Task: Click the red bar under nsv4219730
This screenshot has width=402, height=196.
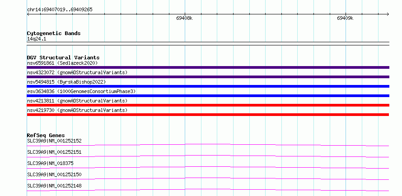Action: 208,115
